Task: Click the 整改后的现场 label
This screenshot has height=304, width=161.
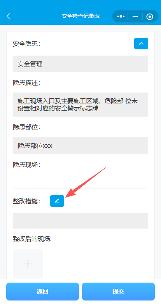Action: point(32,239)
